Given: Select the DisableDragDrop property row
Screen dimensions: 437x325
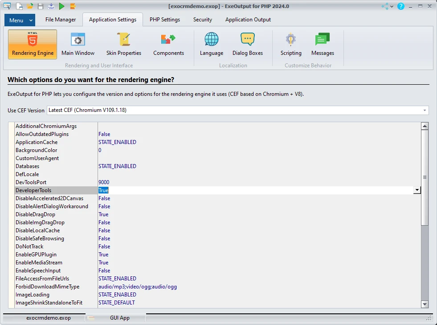Looking at the screenshot, I should 35,214.
